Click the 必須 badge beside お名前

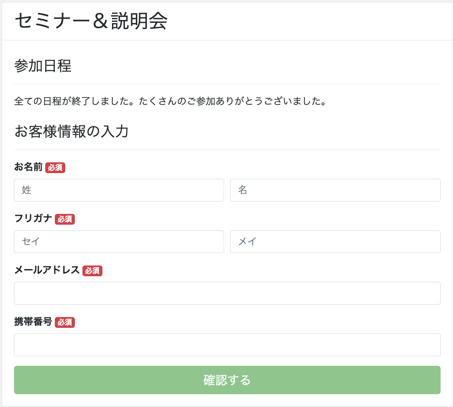tap(55, 168)
